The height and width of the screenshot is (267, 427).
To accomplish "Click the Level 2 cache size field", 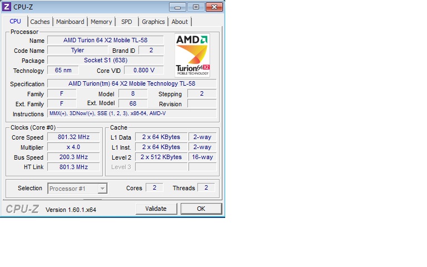I will 161,157.
